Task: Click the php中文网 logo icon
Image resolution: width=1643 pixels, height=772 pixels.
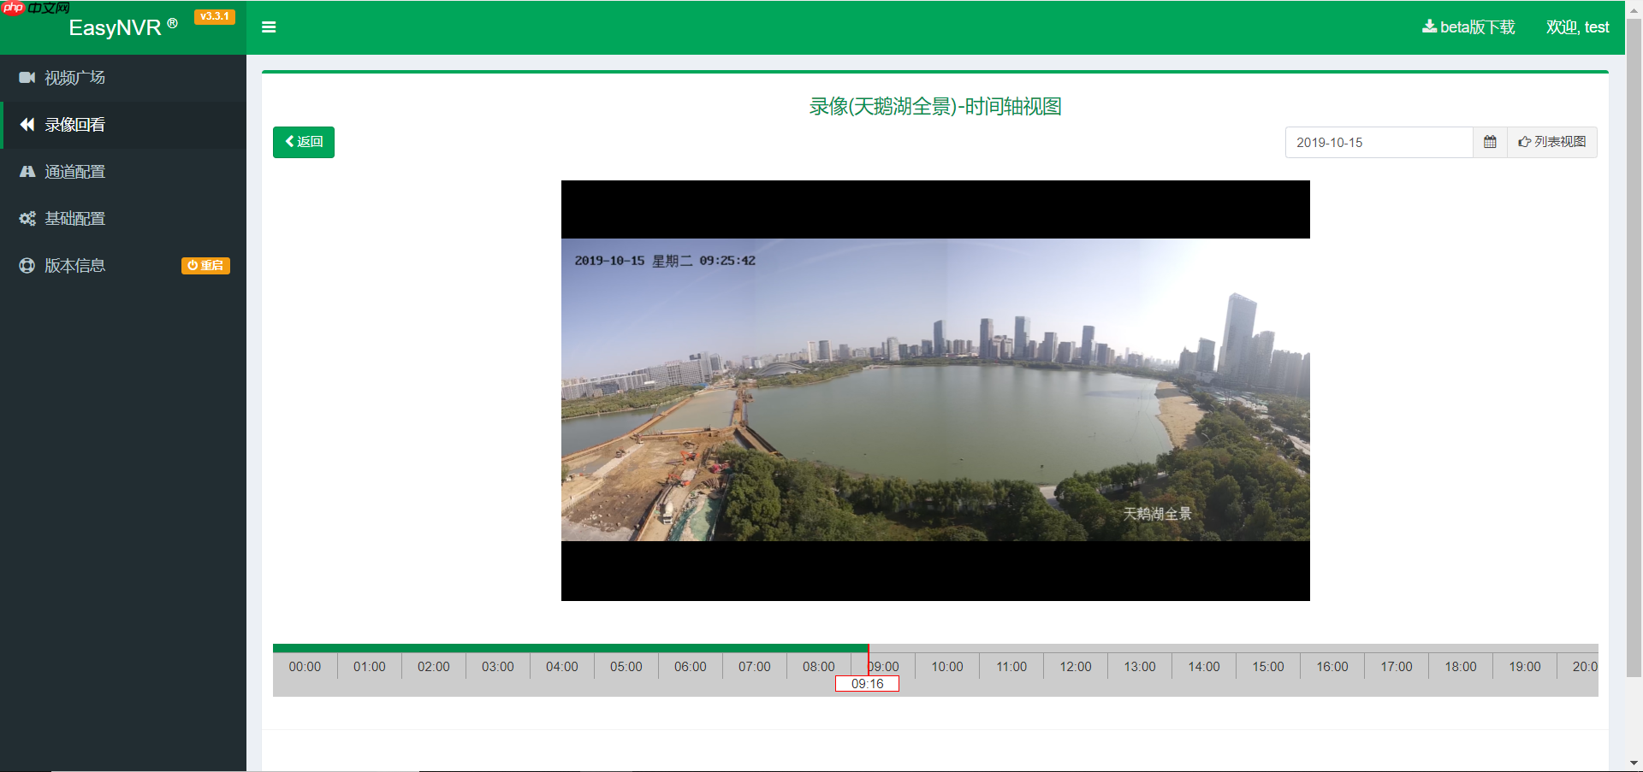Action: pos(12,7)
